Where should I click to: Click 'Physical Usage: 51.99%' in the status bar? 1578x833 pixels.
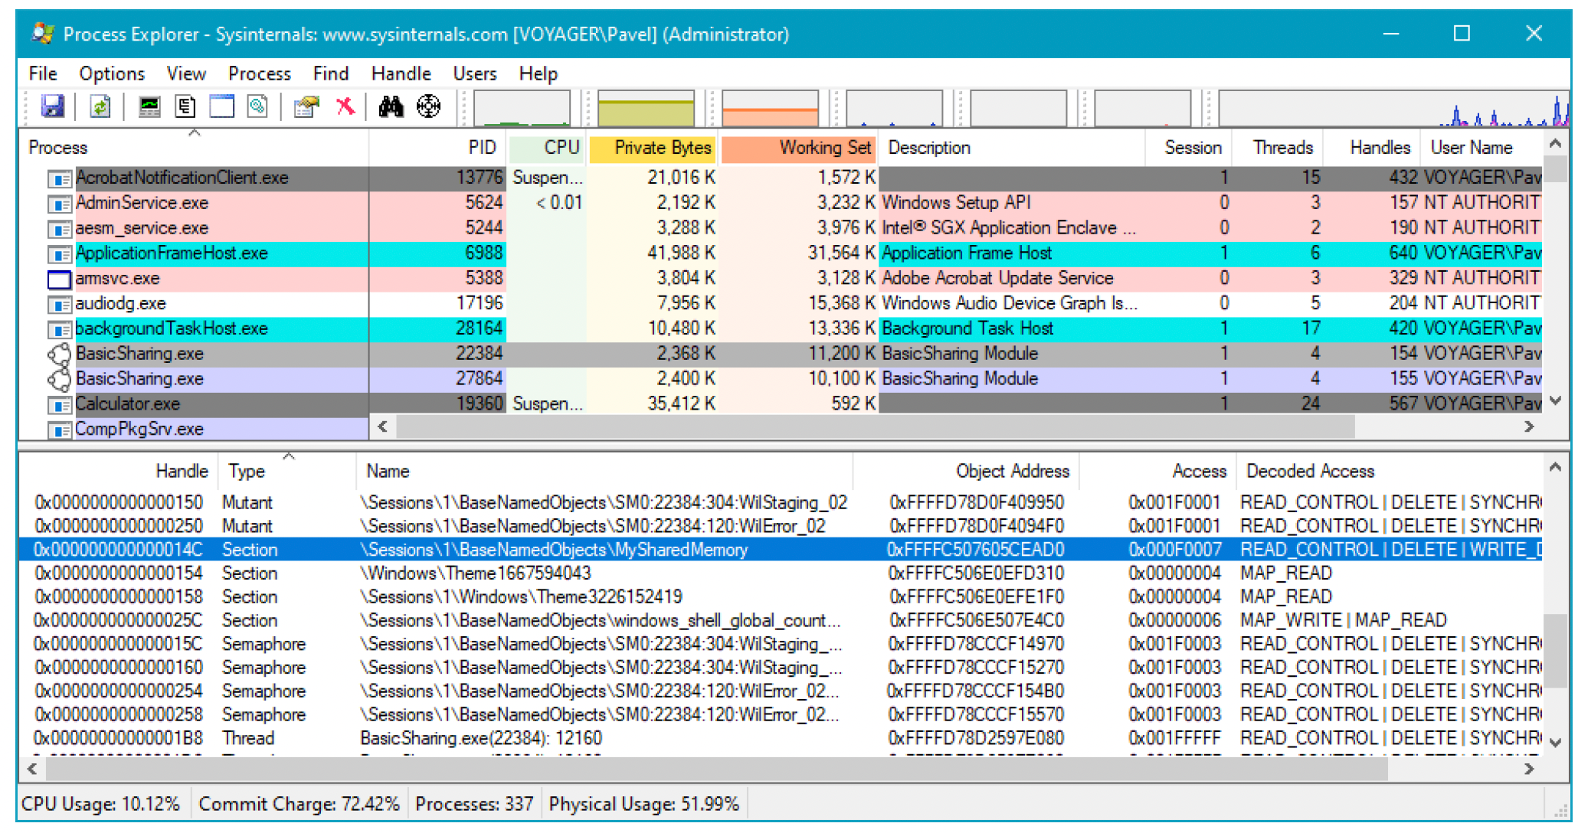[x=644, y=804]
